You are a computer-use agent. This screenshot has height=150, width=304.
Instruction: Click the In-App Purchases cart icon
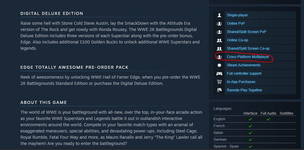tap(219, 82)
